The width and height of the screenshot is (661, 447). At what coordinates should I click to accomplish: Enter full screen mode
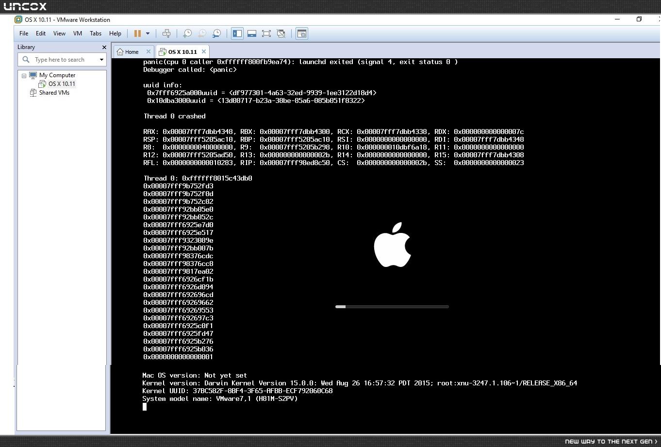[x=266, y=33]
